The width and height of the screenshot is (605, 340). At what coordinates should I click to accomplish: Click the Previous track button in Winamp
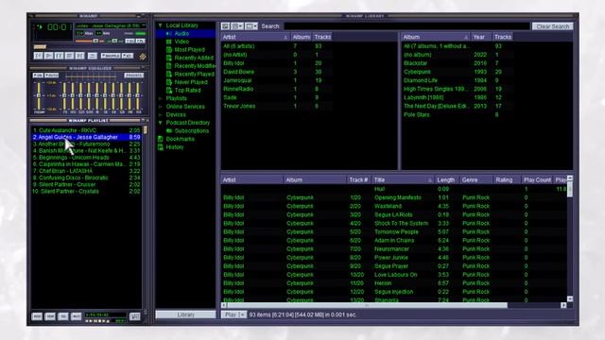(x=38, y=56)
